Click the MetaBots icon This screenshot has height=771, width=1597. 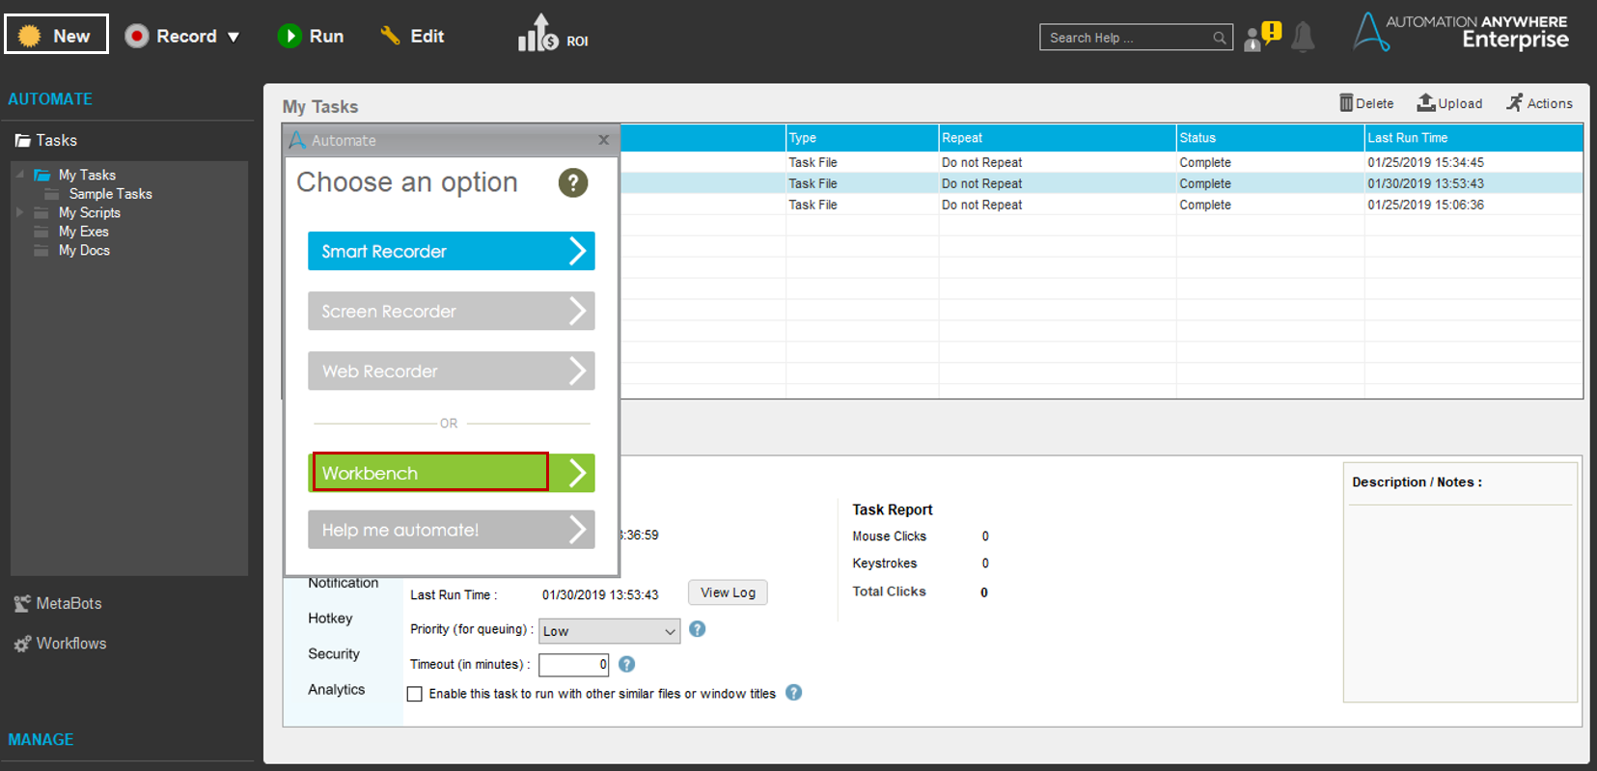[22, 604]
